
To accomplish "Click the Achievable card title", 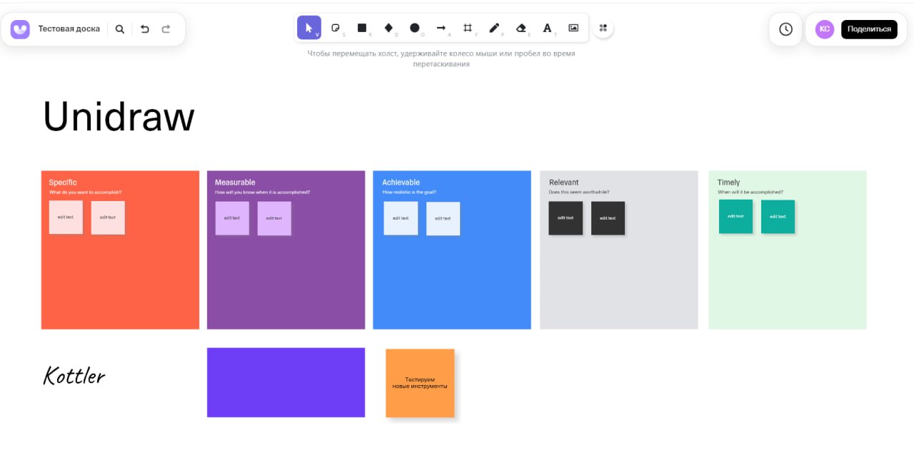I will click(401, 183).
